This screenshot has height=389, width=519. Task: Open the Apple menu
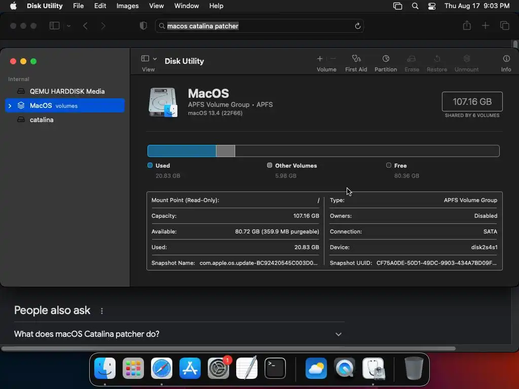(13, 6)
